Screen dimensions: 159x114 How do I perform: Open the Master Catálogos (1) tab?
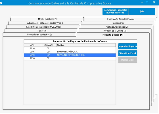47,19
